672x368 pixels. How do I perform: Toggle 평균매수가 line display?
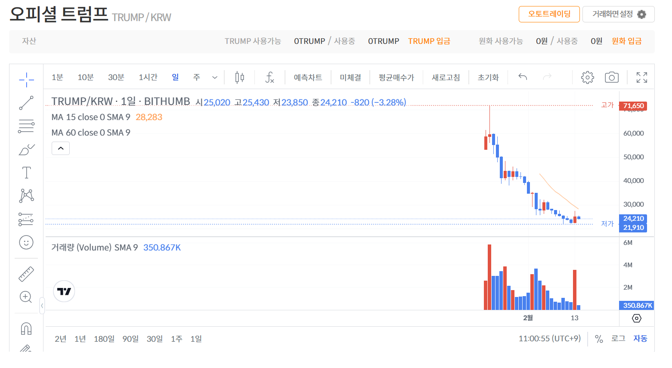pyautogui.click(x=396, y=77)
